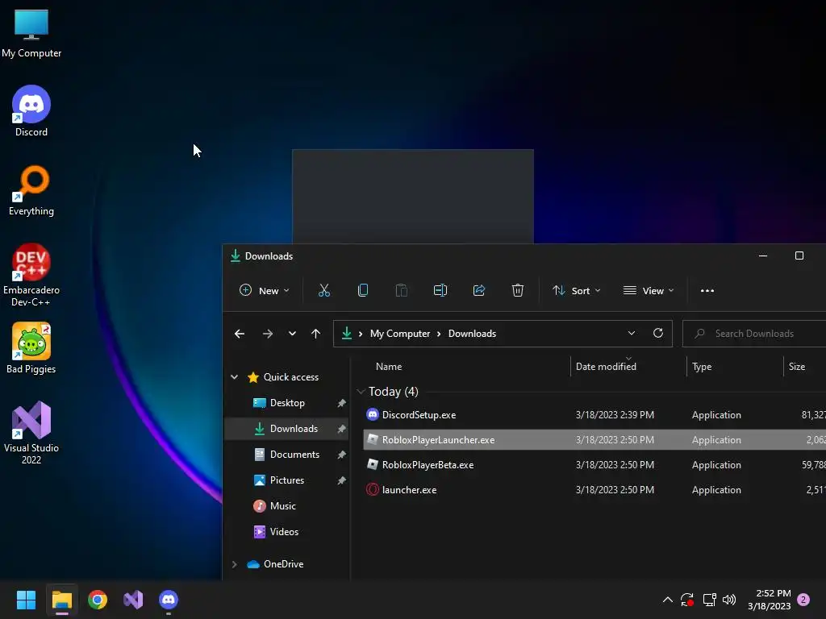The height and width of the screenshot is (619, 826).
Task: Select Desktop in Quick access
Action: pyautogui.click(x=287, y=403)
